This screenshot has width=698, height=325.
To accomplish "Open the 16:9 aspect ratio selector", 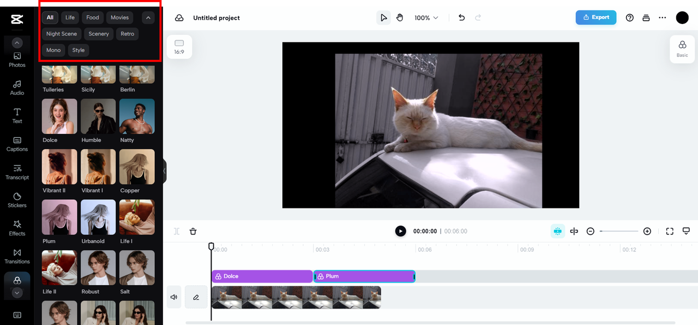I will [x=179, y=47].
